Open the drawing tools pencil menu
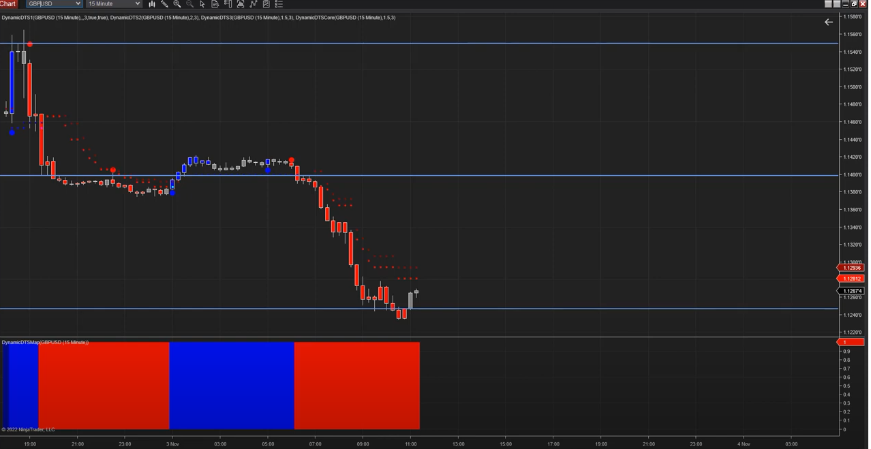871x449 pixels. click(164, 4)
